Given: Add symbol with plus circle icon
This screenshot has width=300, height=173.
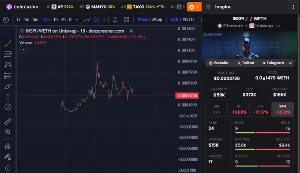Looking at the screenshot, I should [x=6, y=19].
